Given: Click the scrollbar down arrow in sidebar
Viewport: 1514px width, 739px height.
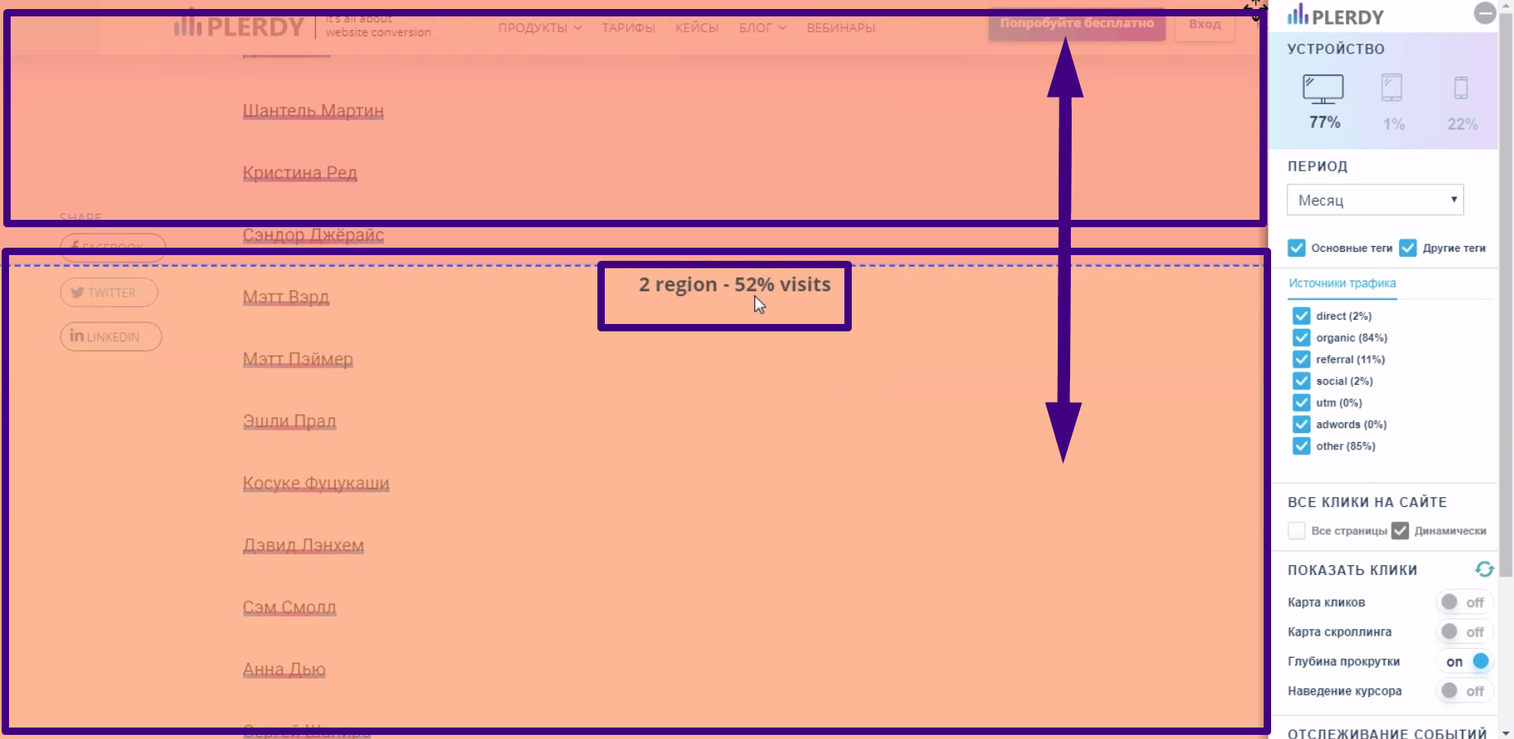Looking at the screenshot, I should [1506, 732].
